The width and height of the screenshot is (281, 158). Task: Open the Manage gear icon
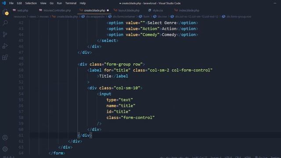click(5, 149)
